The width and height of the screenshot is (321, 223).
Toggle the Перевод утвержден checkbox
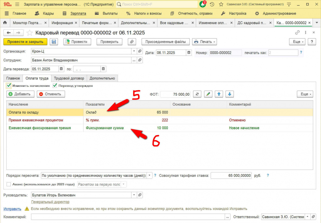55,86
